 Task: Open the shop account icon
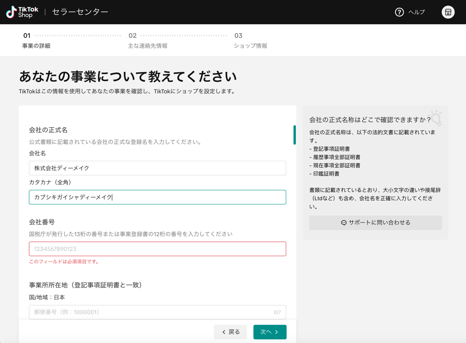448,12
